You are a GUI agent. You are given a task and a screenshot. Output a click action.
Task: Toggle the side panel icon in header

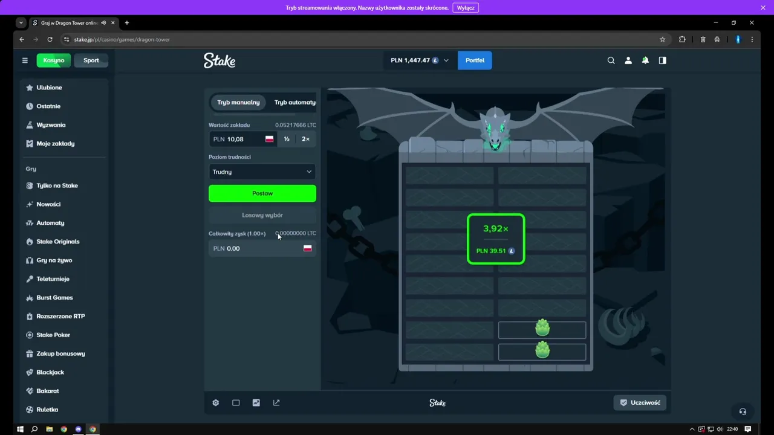(663, 60)
